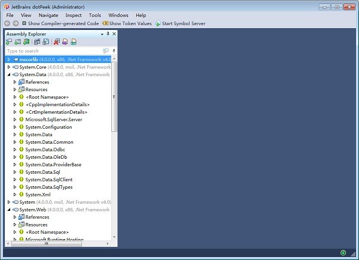The width and height of the screenshot is (359, 260).
Task: Navigate forward with the right arrow icon
Action: [x=16, y=23]
